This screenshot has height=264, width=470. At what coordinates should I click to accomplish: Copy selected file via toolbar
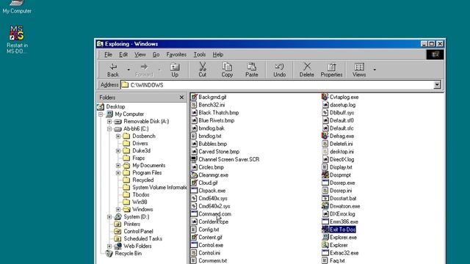tap(227, 70)
